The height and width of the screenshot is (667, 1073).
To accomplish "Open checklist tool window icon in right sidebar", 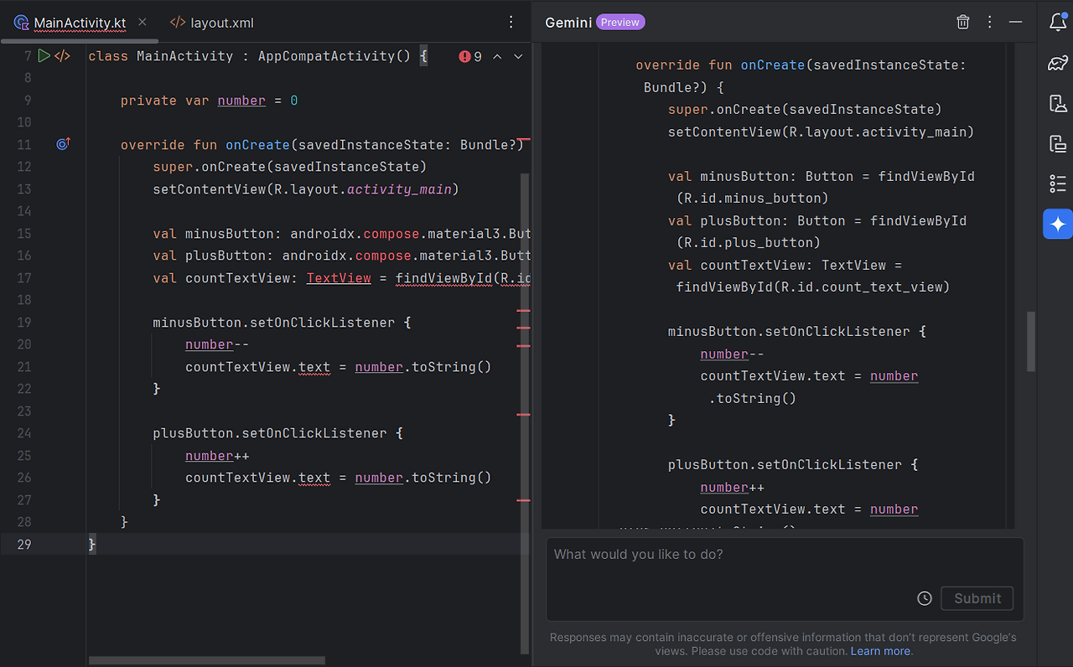I will tap(1058, 184).
